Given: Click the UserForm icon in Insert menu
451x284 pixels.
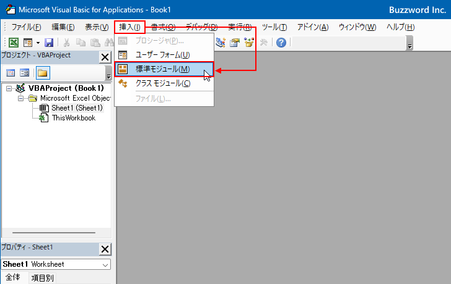Looking at the screenshot, I should coord(123,55).
